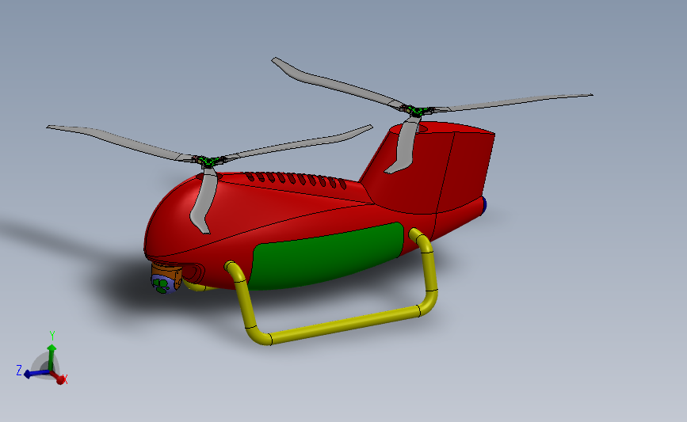Pick the rear rotor hub
The height and width of the screenshot is (422, 687).
pyautogui.click(x=415, y=110)
